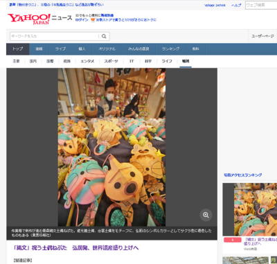Open the Yahoo! JAPAN logo

(x=29, y=19)
